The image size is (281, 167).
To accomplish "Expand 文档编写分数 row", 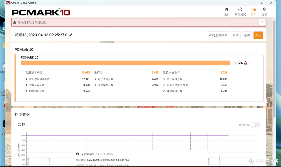I will coord(95,85).
